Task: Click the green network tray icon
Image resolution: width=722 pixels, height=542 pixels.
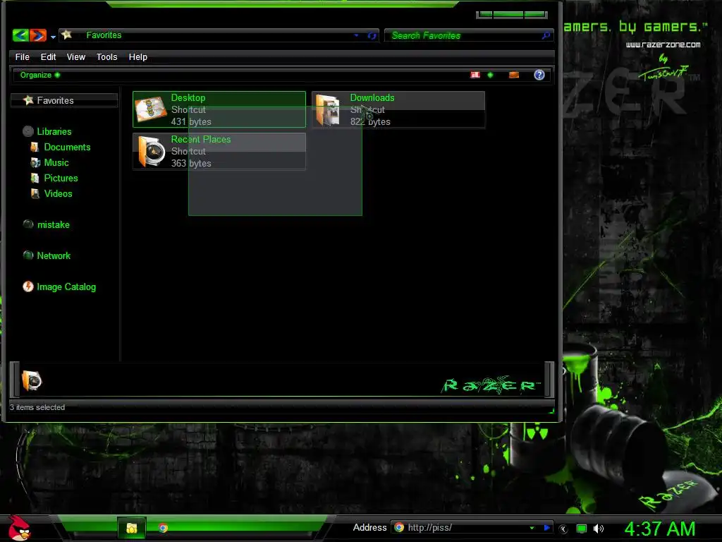Action: (582, 529)
